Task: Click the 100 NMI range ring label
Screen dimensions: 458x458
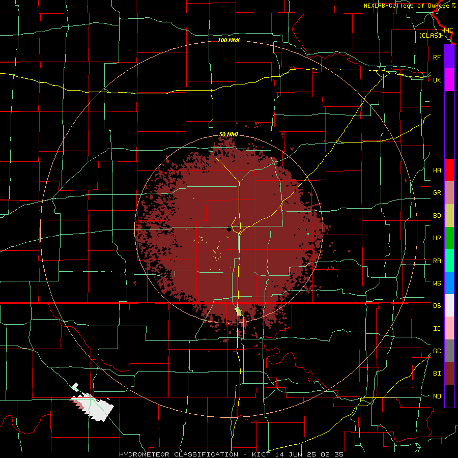Action: pos(228,40)
